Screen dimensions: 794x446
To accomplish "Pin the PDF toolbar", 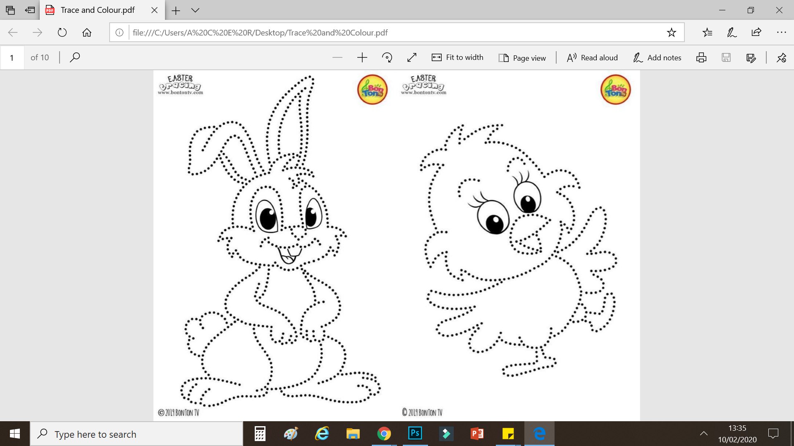I will (781, 57).
